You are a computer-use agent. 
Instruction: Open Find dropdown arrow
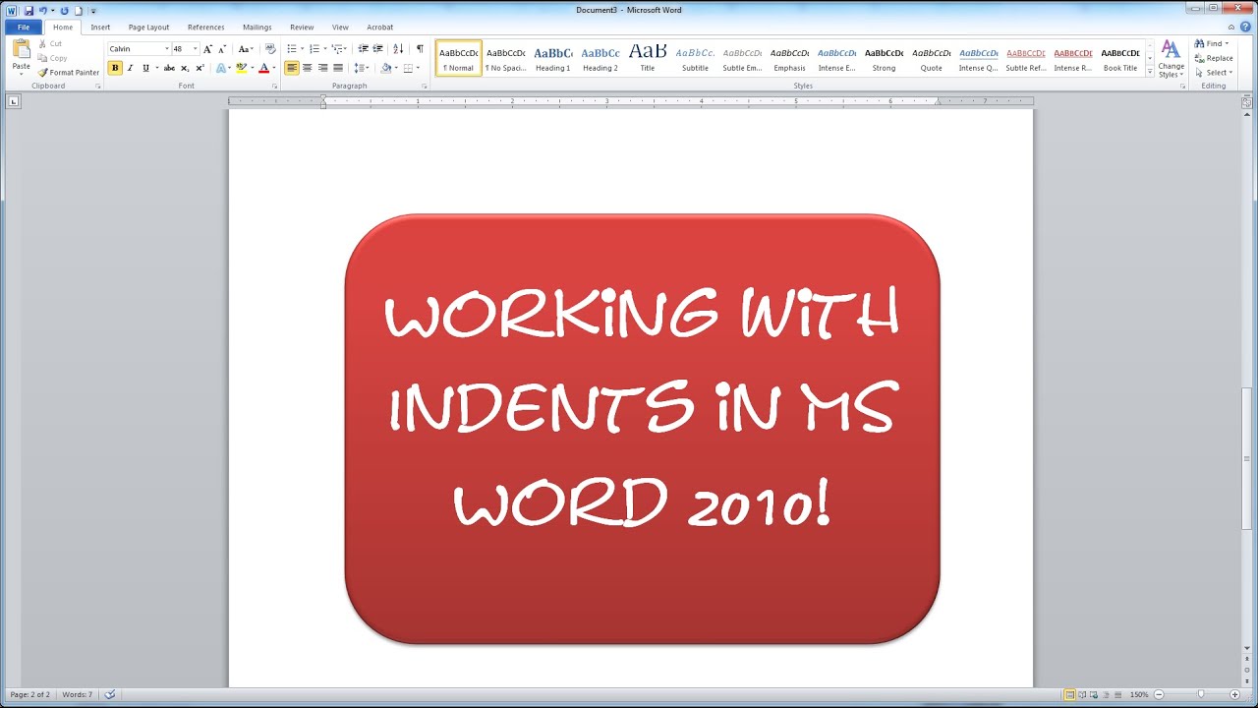pos(1227,43)
